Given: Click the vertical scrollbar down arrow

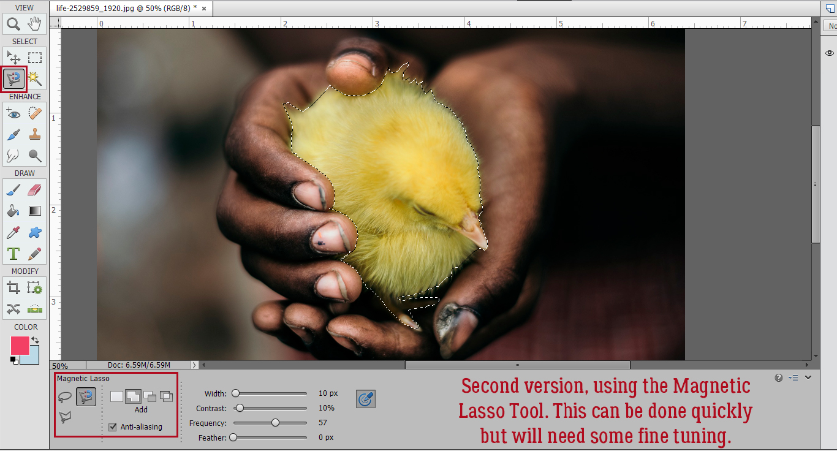Looking at the screenshot, I should pos(816,355).
